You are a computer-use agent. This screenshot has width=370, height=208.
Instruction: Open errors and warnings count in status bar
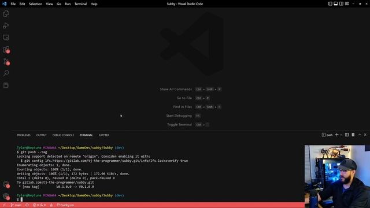click(39, 205)
